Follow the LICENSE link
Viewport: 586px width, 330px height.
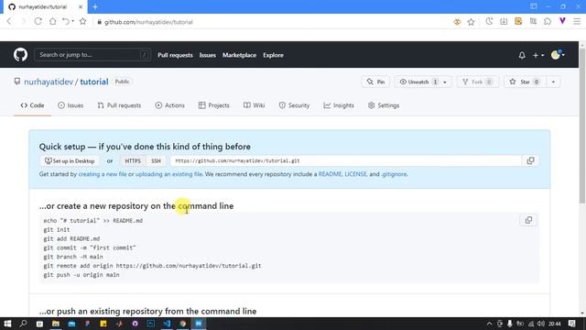[355, 174]
